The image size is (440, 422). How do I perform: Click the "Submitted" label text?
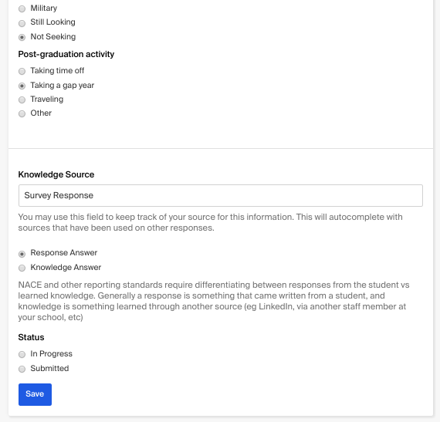49,368
